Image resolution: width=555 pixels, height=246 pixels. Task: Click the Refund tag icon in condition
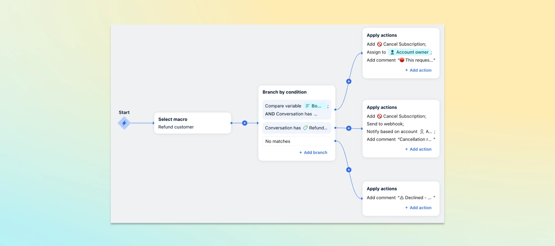point(305,128)
